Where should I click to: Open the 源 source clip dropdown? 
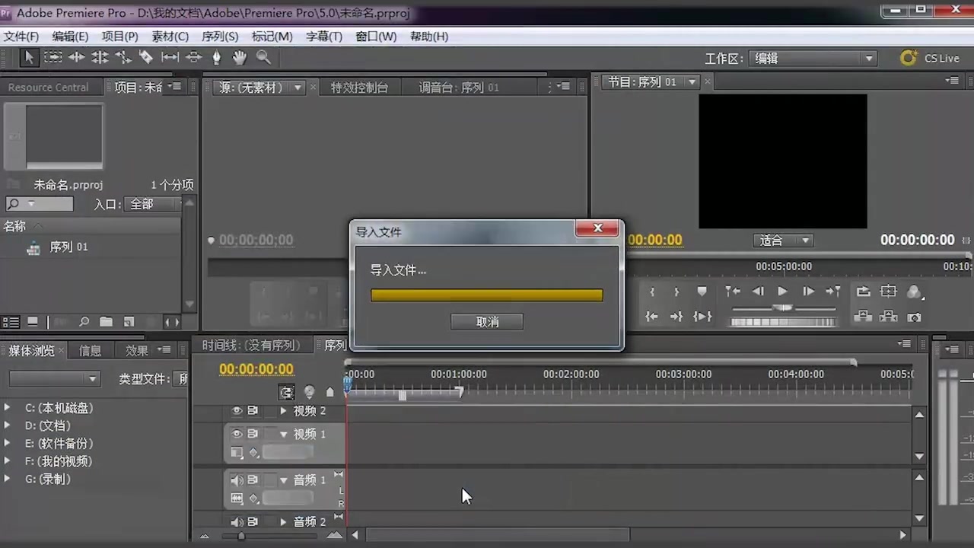pos(298,88)
